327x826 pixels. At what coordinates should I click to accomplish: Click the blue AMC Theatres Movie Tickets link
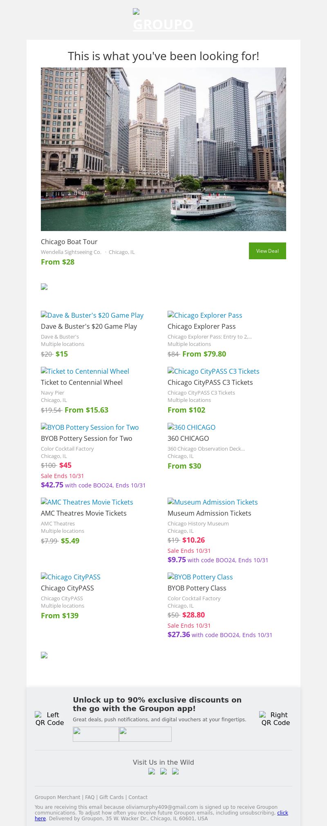(x=87, y=502)
